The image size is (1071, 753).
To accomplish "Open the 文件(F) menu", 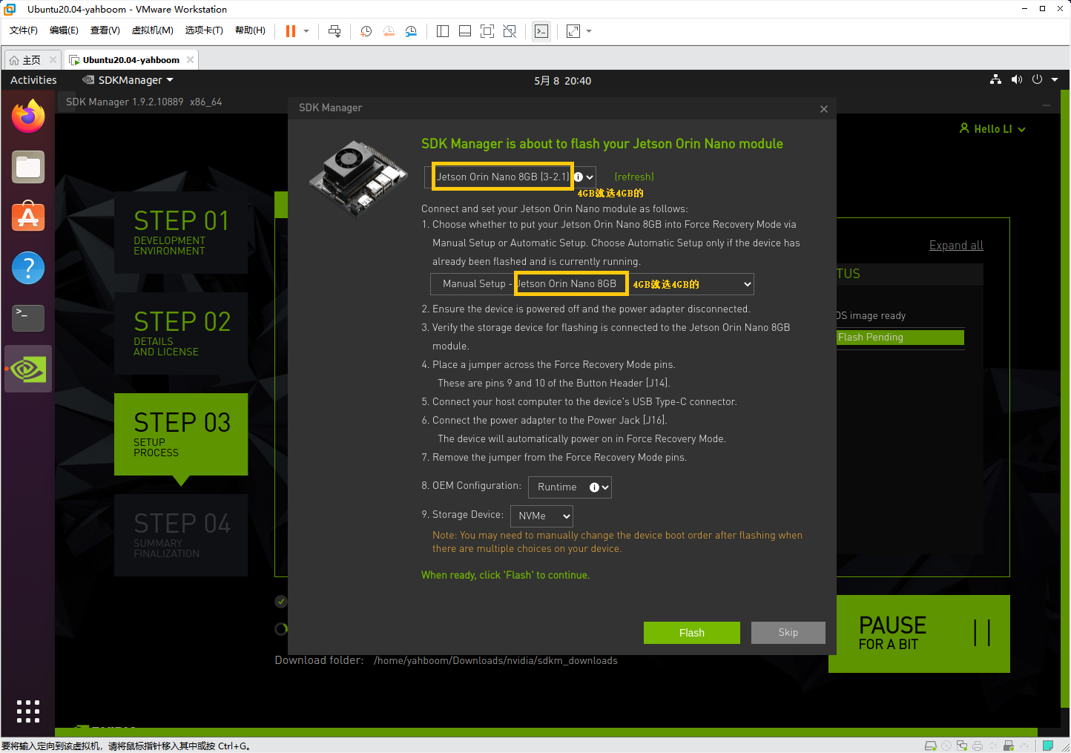I will 24,30.
